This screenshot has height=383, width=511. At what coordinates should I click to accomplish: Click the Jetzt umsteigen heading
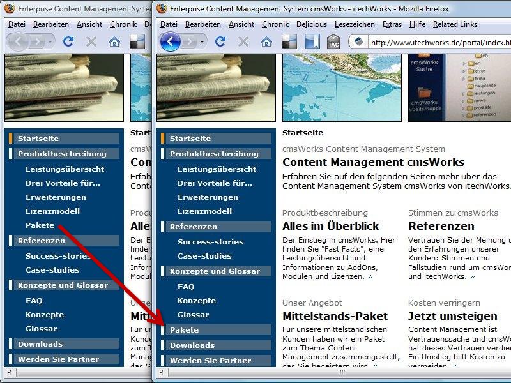[x=453, y=316]
